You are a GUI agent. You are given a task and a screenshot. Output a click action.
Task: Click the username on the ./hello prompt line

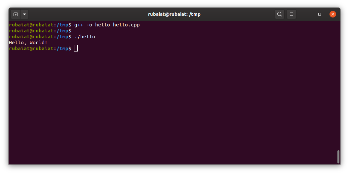click(x=19, y=37)
